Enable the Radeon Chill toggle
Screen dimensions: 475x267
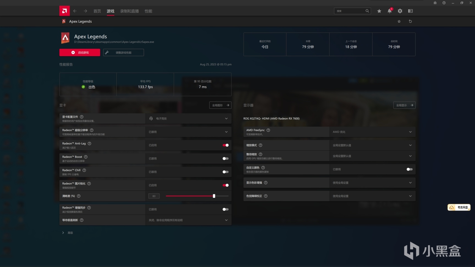tap(225, 172)
